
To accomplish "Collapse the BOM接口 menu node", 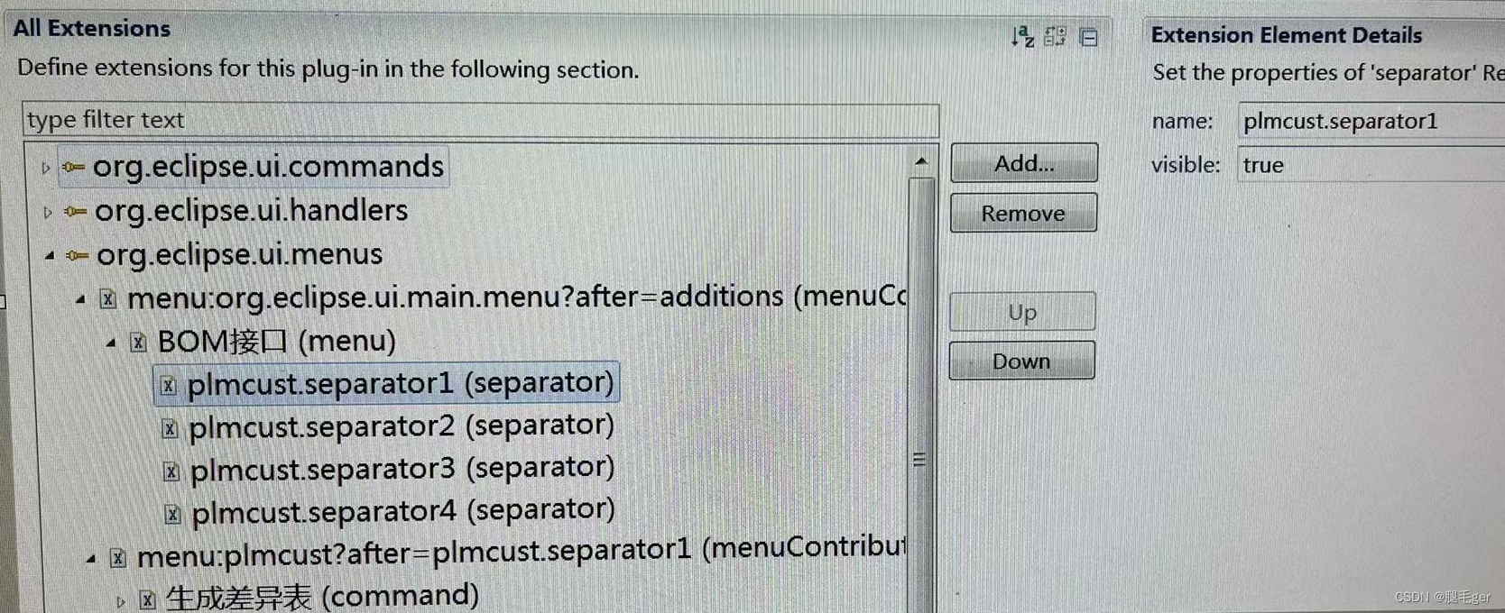I will [x=111, y=343].
